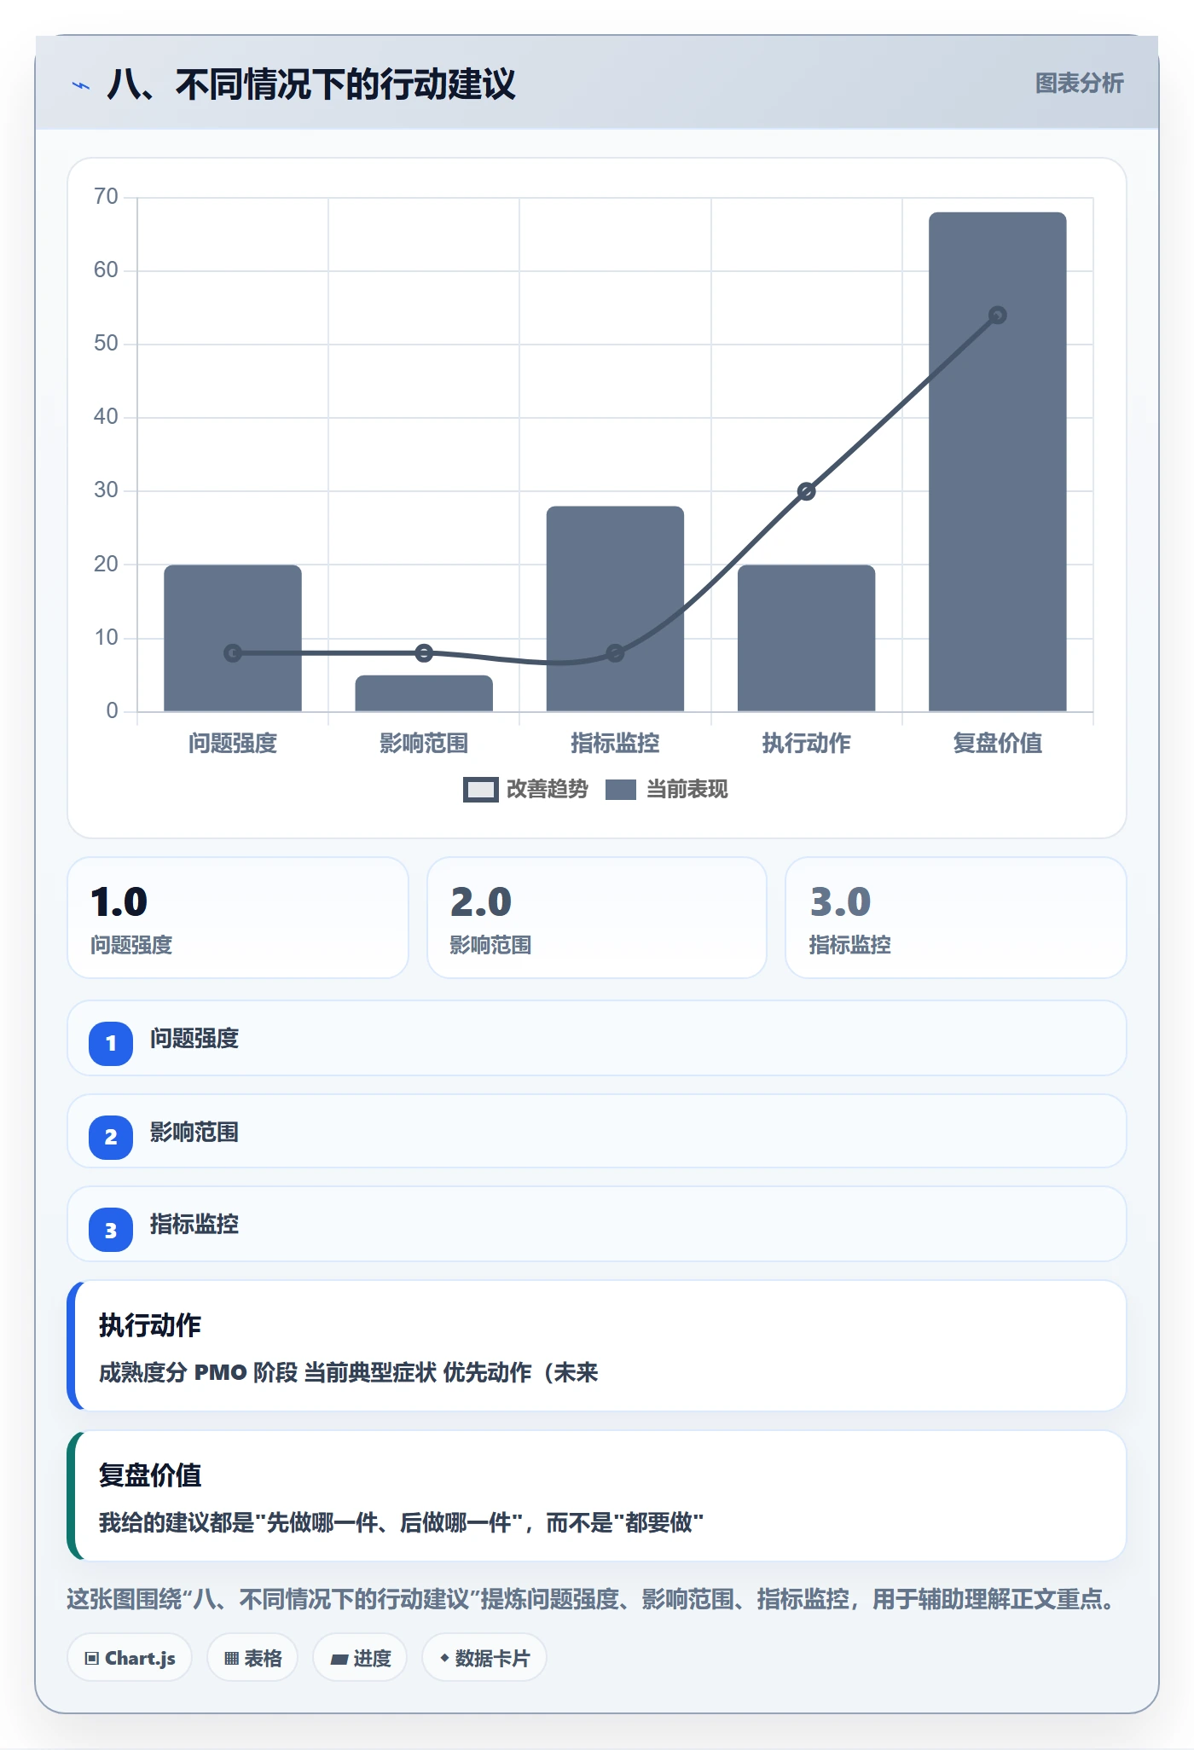Click the 问题强度 bar in the chart
Screen dimensions: 1194x1750
pos(233,638)
